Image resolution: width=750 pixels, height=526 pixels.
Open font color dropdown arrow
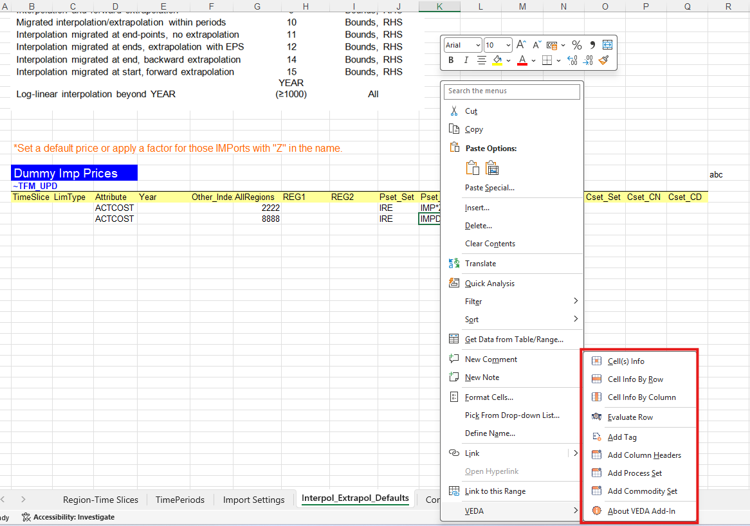tap(533, 60)
